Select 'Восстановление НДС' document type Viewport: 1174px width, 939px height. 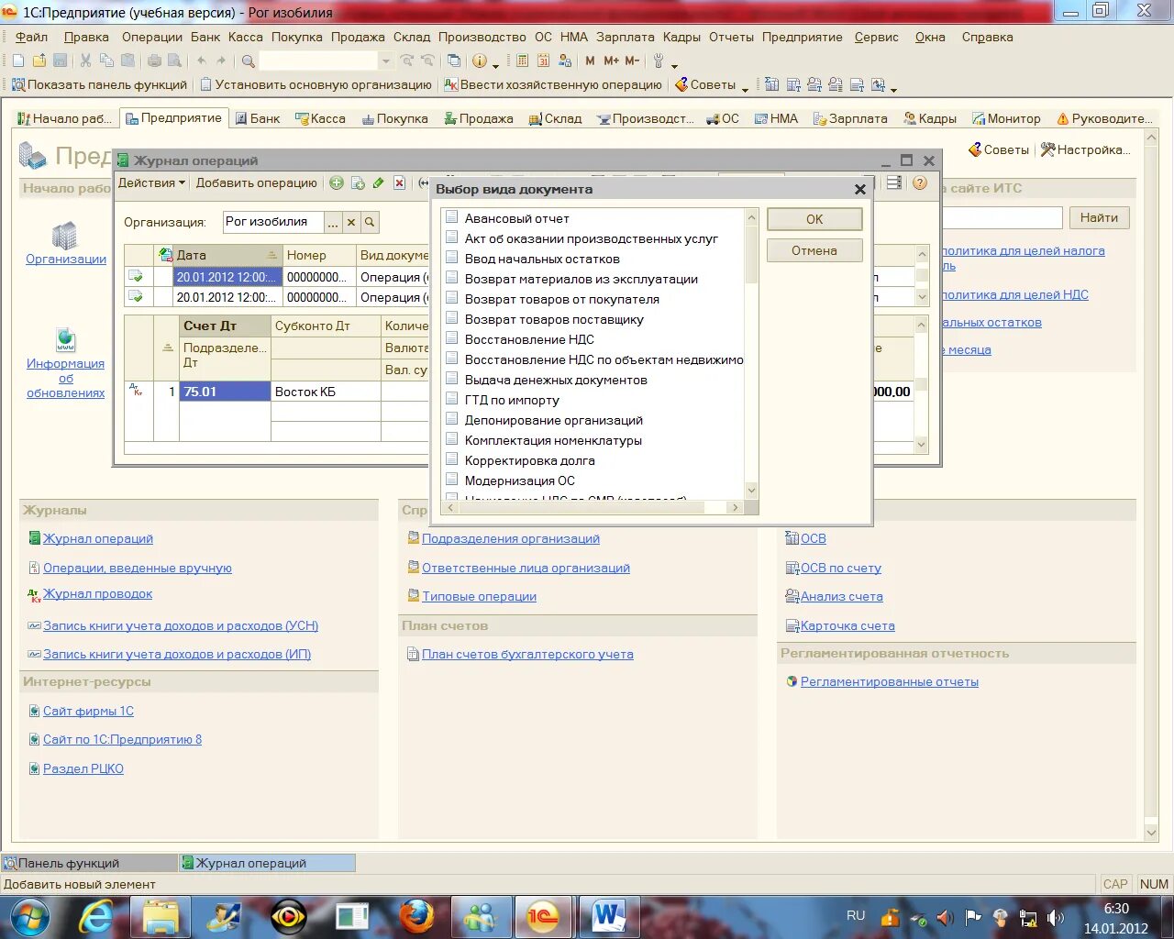(x=529, y=339)
